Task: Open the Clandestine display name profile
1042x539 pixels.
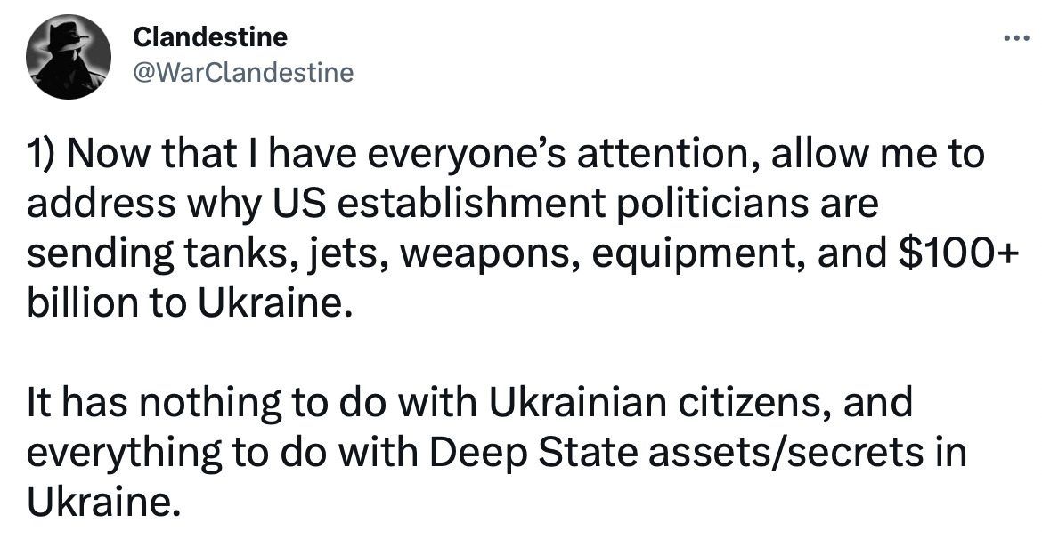Action: tap(210, 36)
